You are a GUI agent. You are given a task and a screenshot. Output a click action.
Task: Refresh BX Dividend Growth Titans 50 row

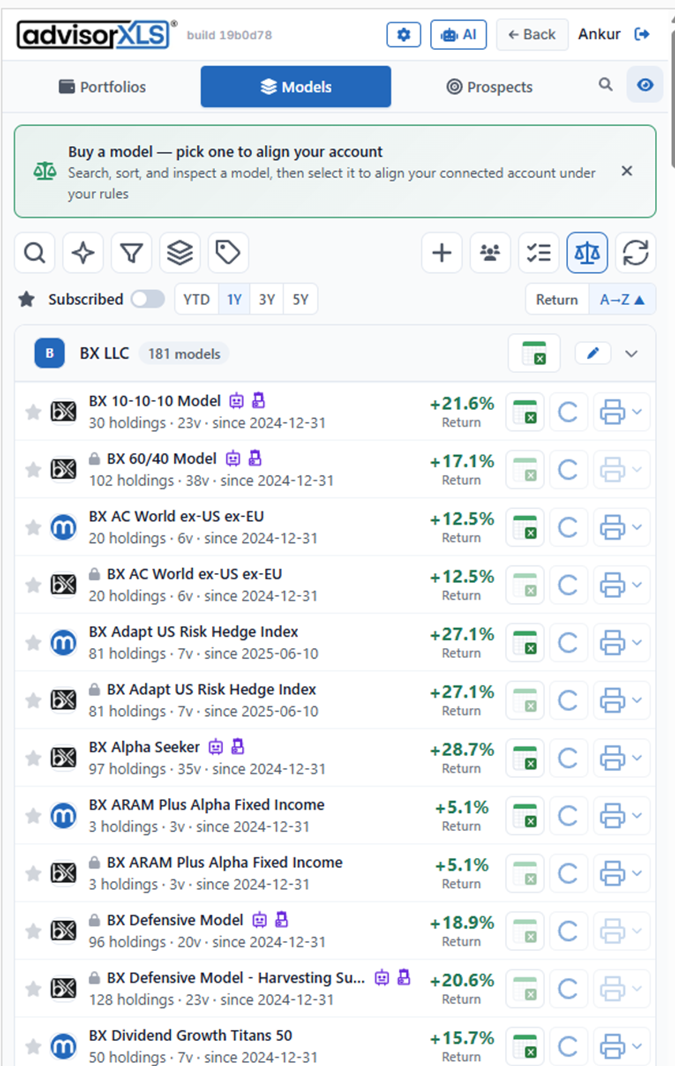click(x=568, y=1046)
